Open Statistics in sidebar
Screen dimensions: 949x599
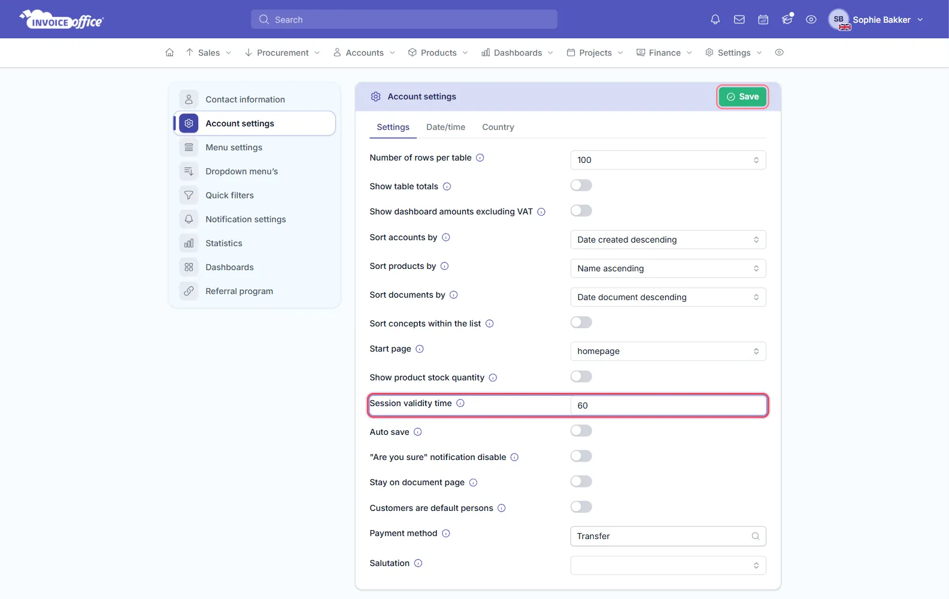[x=254, y=243]
